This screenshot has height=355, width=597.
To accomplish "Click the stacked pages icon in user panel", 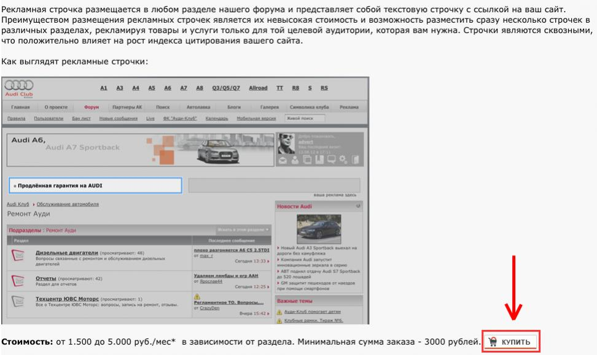I will (x=307, y=159).
